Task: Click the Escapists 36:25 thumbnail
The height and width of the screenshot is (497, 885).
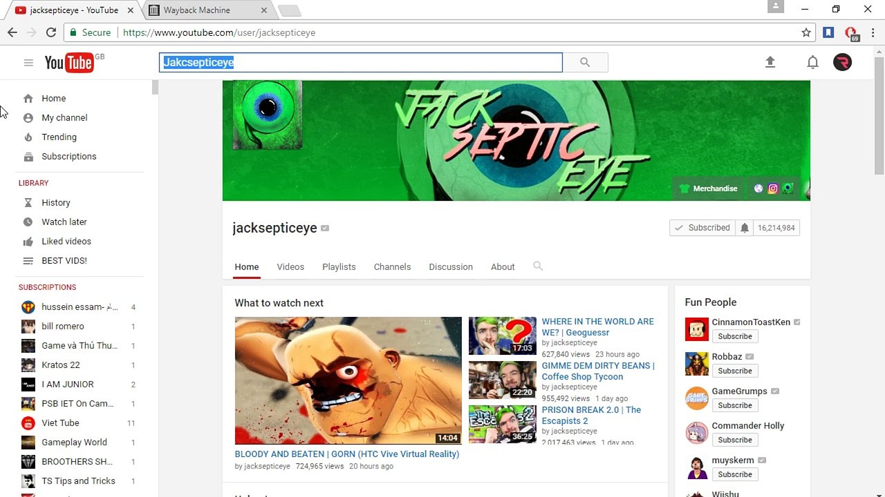Action: 503,424
